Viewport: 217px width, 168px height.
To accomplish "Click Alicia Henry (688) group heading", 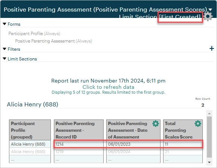I will coord(33,105).
